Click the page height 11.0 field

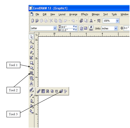tap(67, 30)
